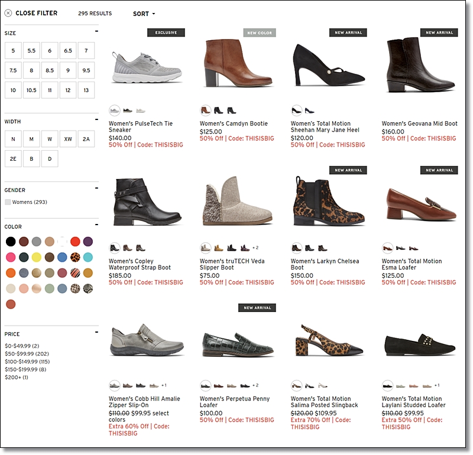Open the leopard Larkyn Chelsea Boot image
Screen dimensions: 473x455
(329, 201)
